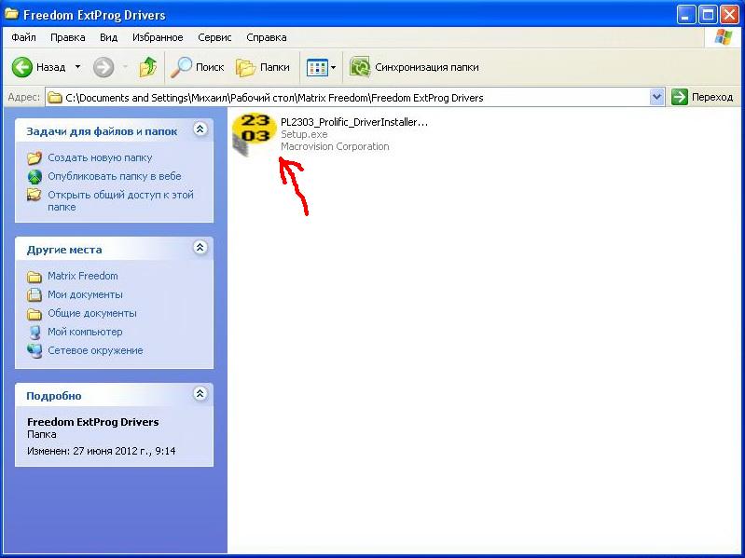Open the Back history dropdown arrow

click(77, 67)
